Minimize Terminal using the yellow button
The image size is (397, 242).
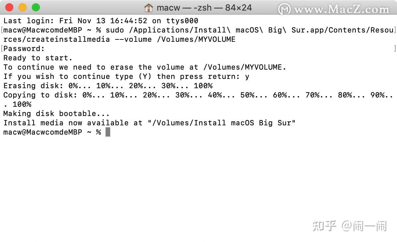23,7
